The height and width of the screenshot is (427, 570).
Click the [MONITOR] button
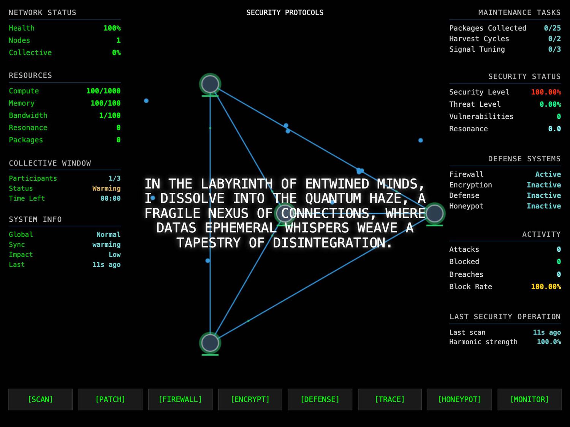(529, 399)
